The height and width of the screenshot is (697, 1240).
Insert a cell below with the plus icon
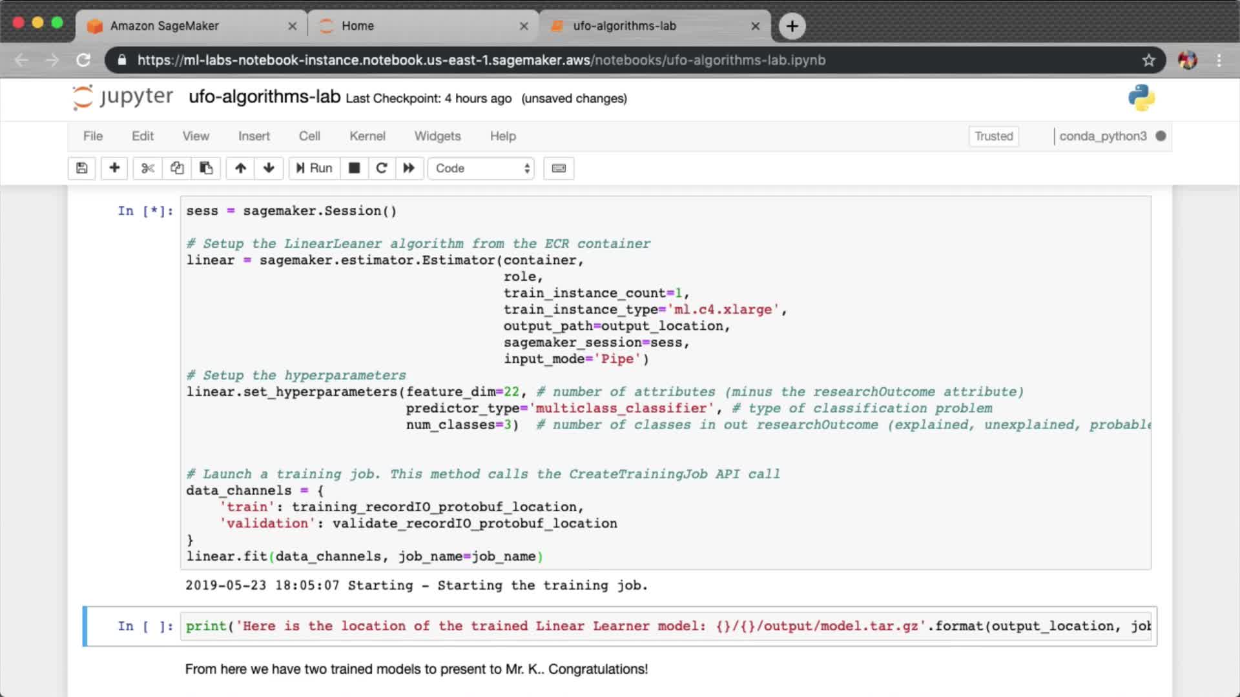pyautogui.click(x=114, y=168)
